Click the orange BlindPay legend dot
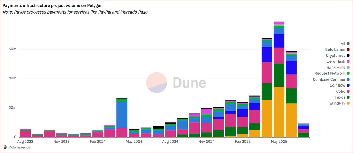353x153 pixels. 348,103
